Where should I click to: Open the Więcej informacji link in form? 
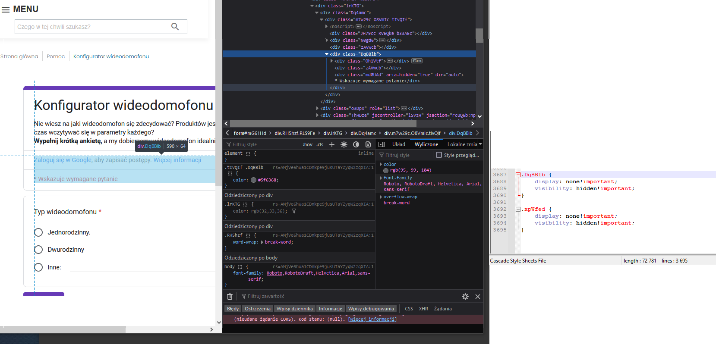177,160
